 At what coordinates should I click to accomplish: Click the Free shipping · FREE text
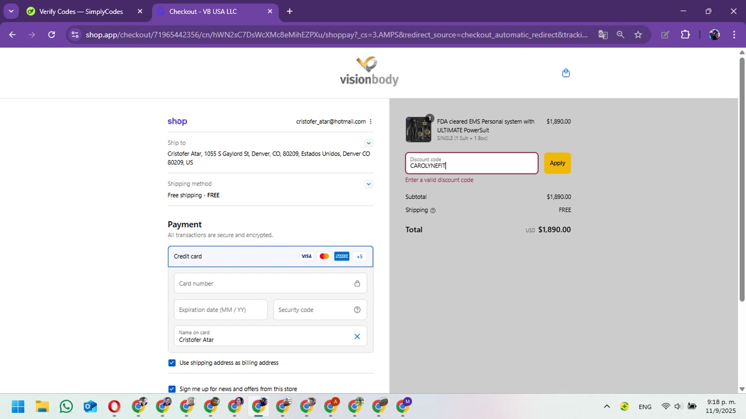193,195
